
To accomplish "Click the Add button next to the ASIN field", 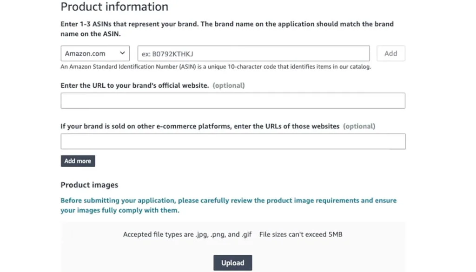I will [390, 53].
